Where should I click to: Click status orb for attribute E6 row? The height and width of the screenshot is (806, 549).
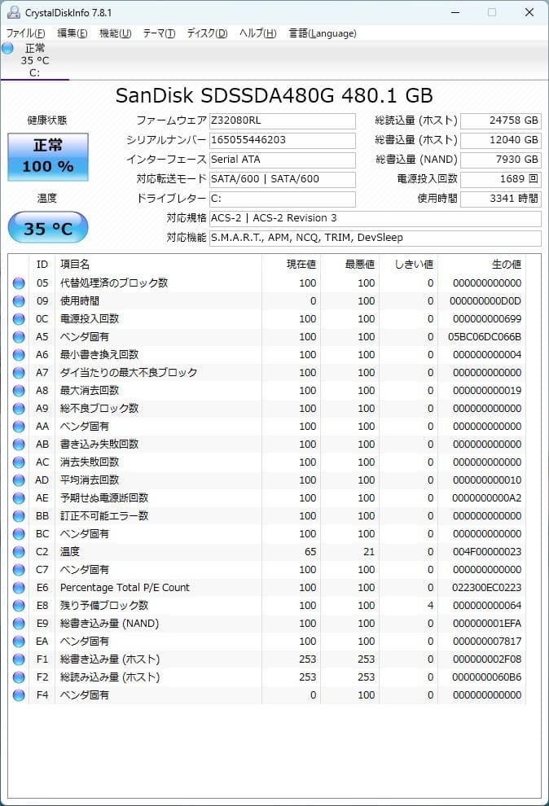19,588
